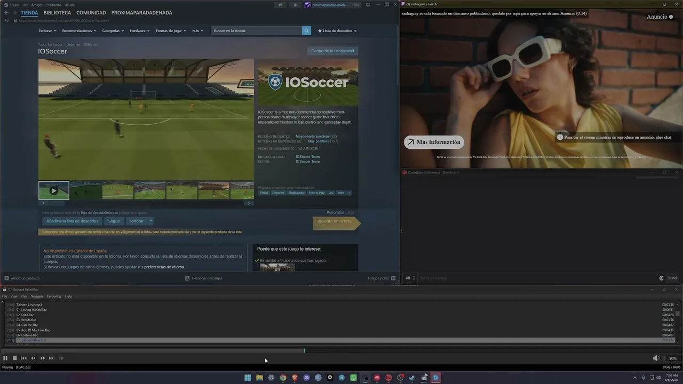683x384 pixels.
Task: Select playlist row 05. Age Of Machine.flac
Action: tap(340, 330)
